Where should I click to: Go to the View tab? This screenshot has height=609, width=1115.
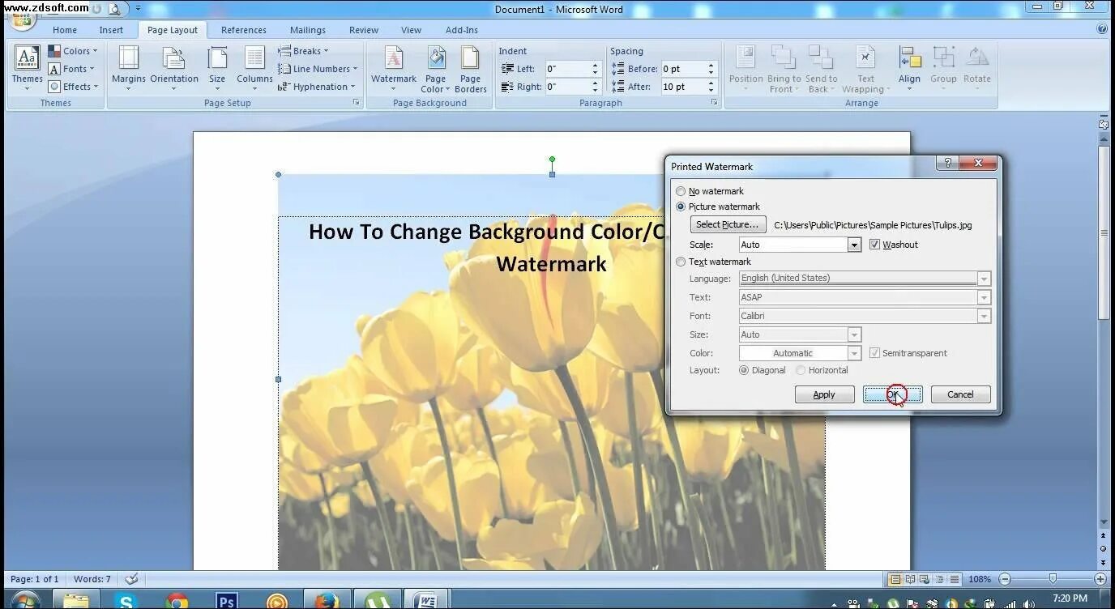click(x=412, y=30)
